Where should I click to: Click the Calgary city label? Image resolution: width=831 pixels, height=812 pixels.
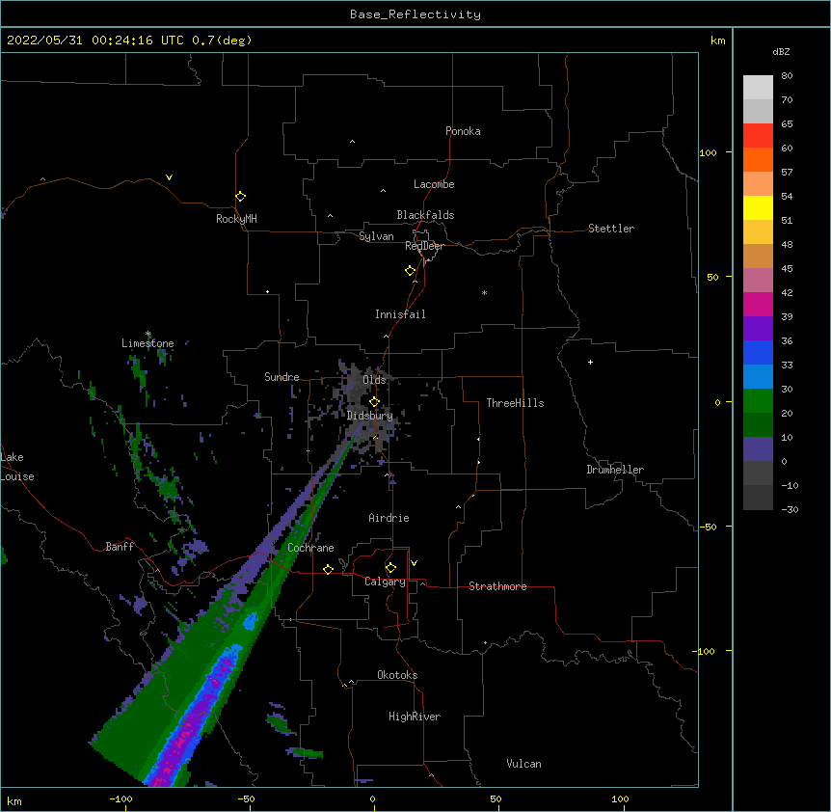[x=385, y=582]
